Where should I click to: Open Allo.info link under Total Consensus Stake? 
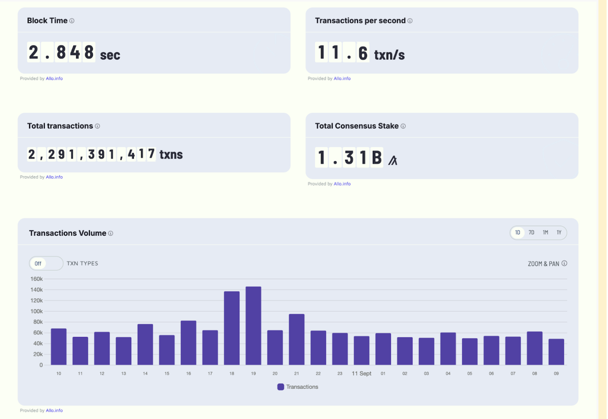pos(342,184)
